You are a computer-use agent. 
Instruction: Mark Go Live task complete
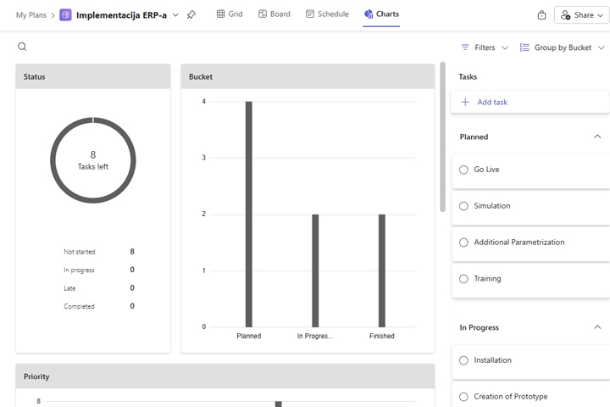click(x=463, y=170)
